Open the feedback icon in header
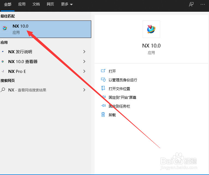This screenshot has width=209, height=175. tap(191, 4)
